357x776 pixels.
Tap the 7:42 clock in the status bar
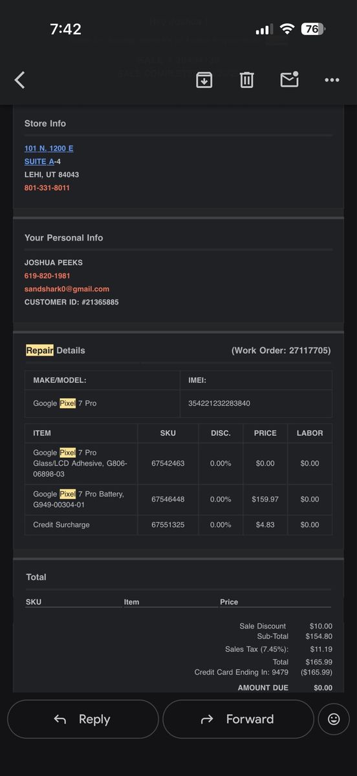[x=65, y=29]
